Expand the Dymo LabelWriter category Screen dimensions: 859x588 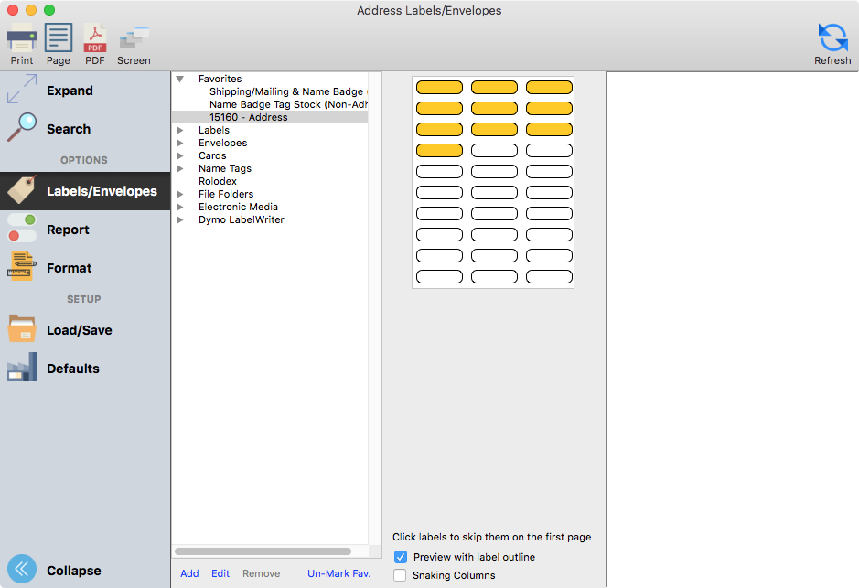point(180,220)
